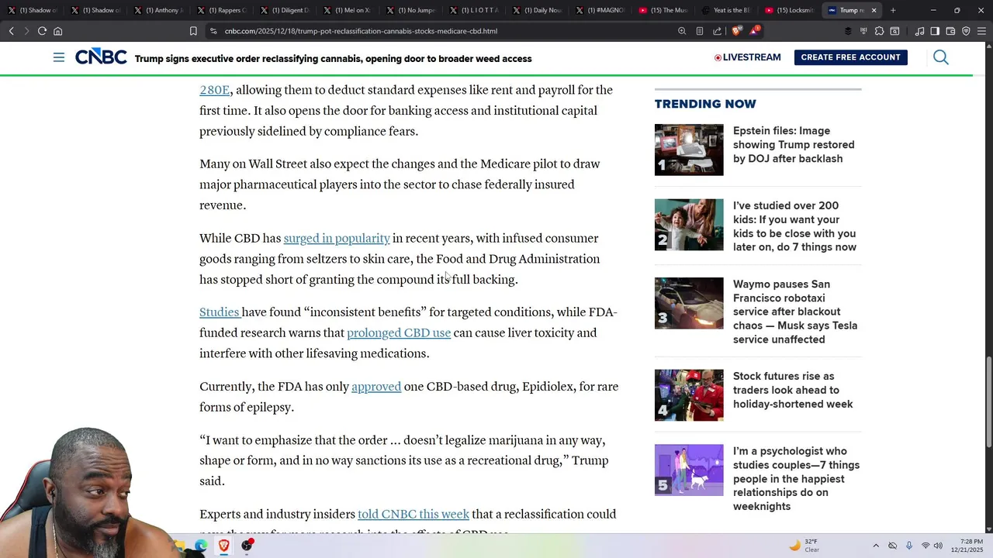
Task: Switch to the 'Yeat is the BE' tab
Action: pos(728,10)
